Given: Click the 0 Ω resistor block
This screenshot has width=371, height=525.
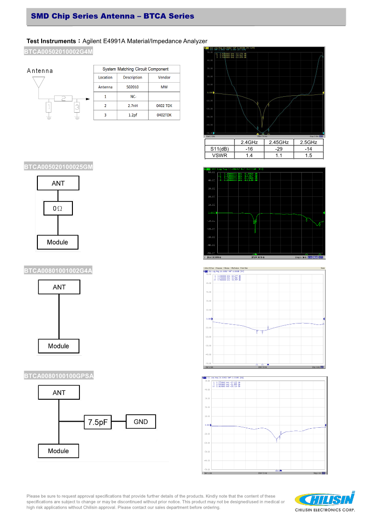Looking at the screenshot, I should coord(58,208).
